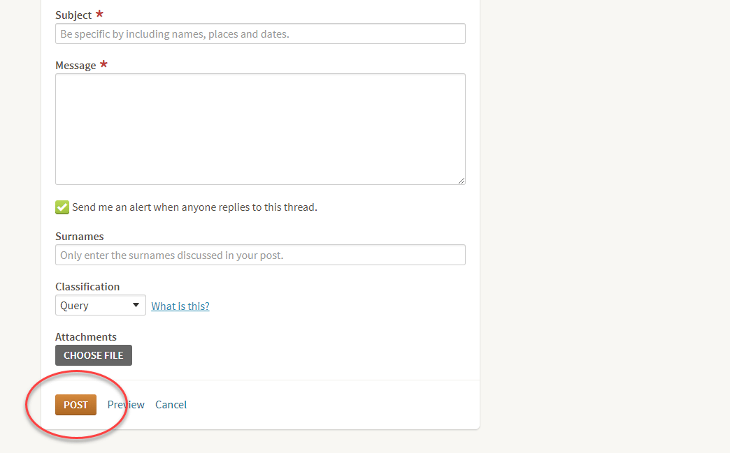Toggle the green alert notification checkbox
The width and height of the screenshot is (730, 453).
coord(62,207)
